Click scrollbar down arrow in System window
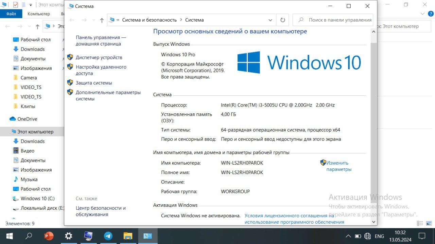The width and height of the screenshot is (435, 244). (x=374, y=222)
